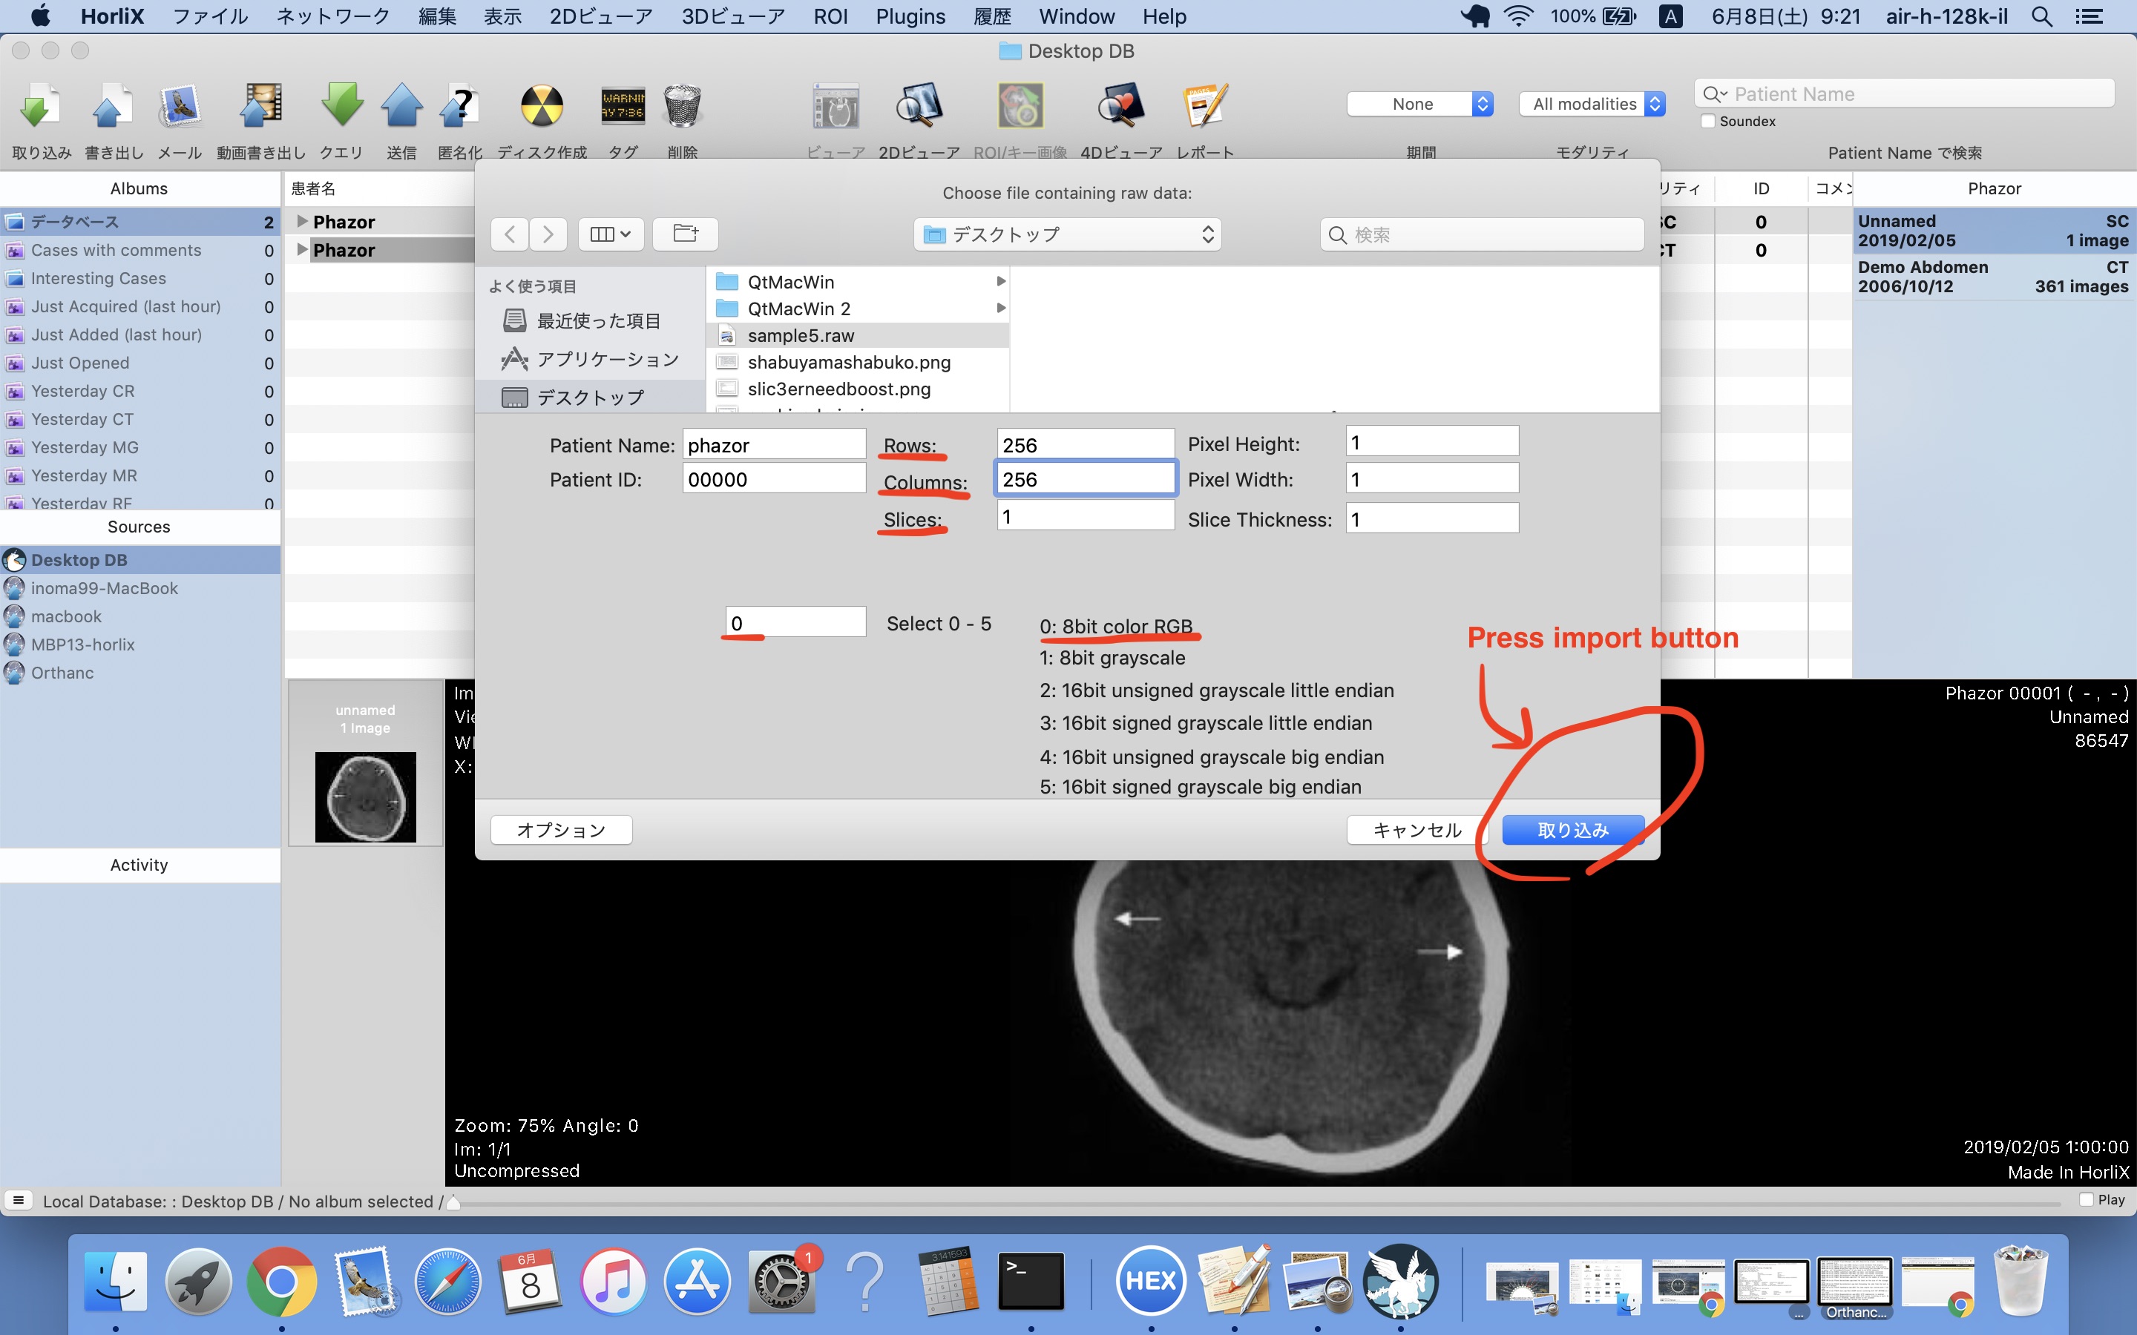
Task: Expand the QtMacWin folder
Action: (1000, 281)
